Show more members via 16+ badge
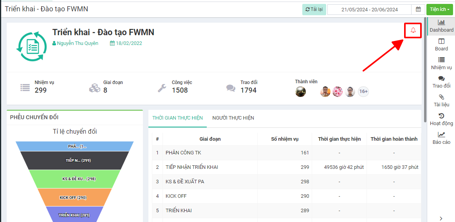The width and height of the screenshot is (455, 222). click(363, 91)
